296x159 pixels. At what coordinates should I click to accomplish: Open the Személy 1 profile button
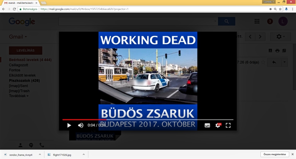tap(268, 2)
